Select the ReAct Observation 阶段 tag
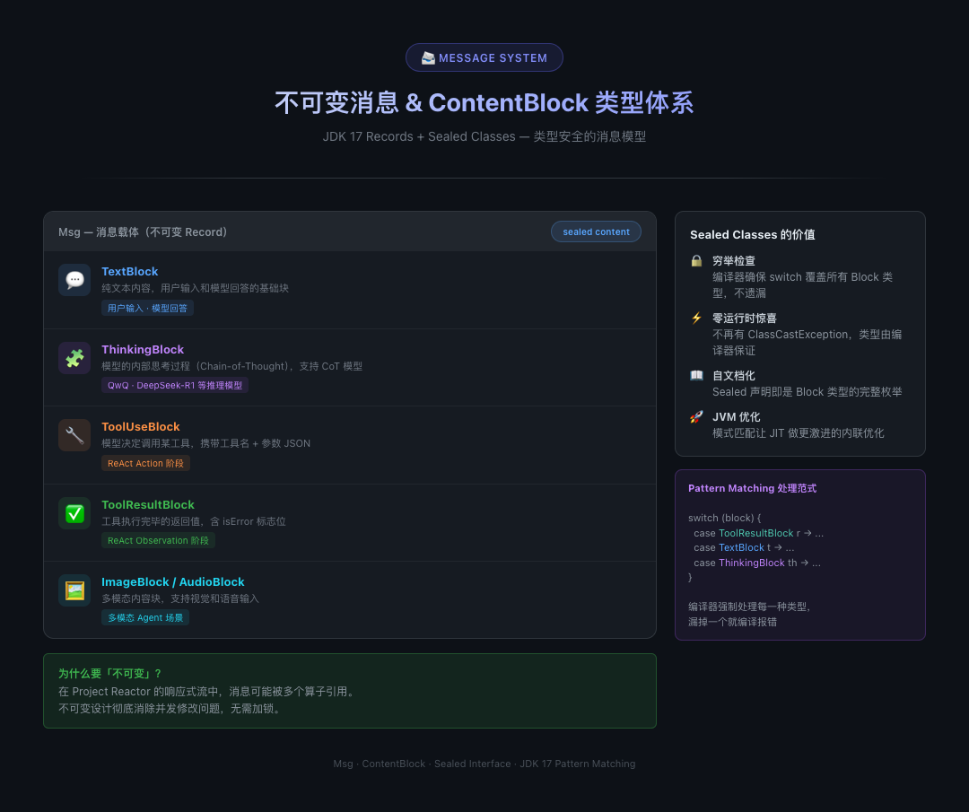Viewport: 969px width, 812px height. coord(158,540)
